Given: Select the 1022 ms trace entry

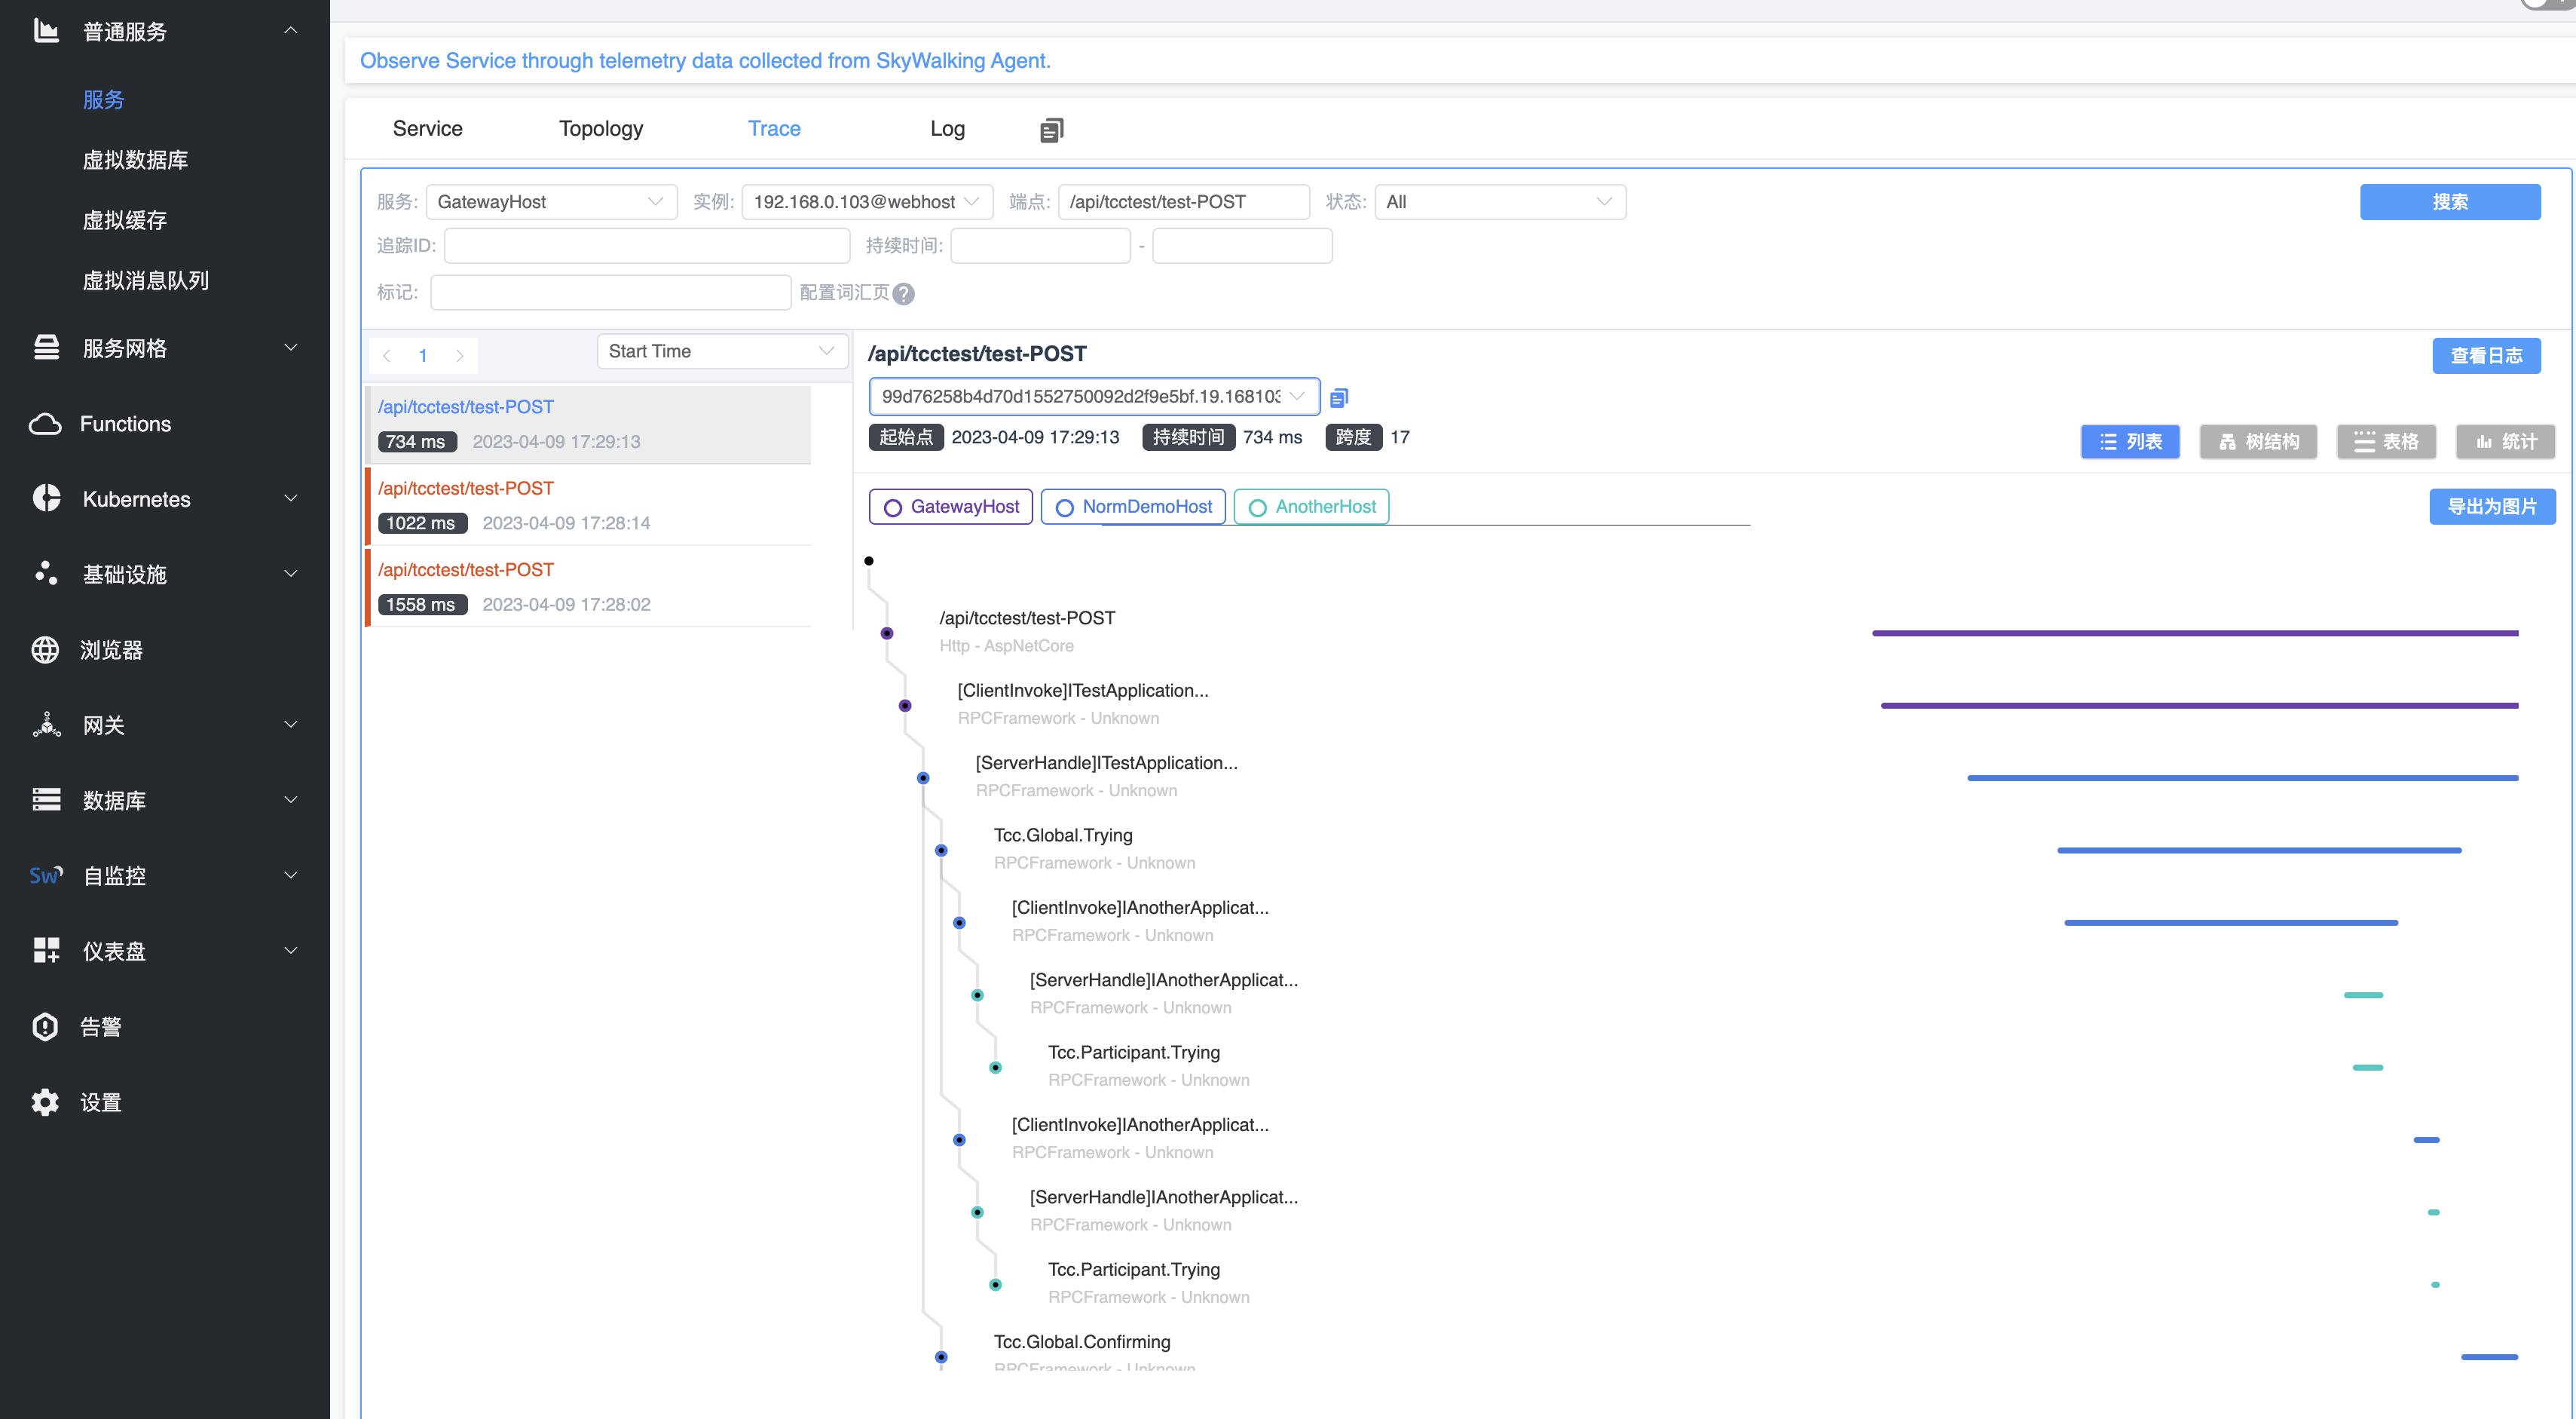Looking at the screenshot, I should pyautogui.click(x=588, y=505).
